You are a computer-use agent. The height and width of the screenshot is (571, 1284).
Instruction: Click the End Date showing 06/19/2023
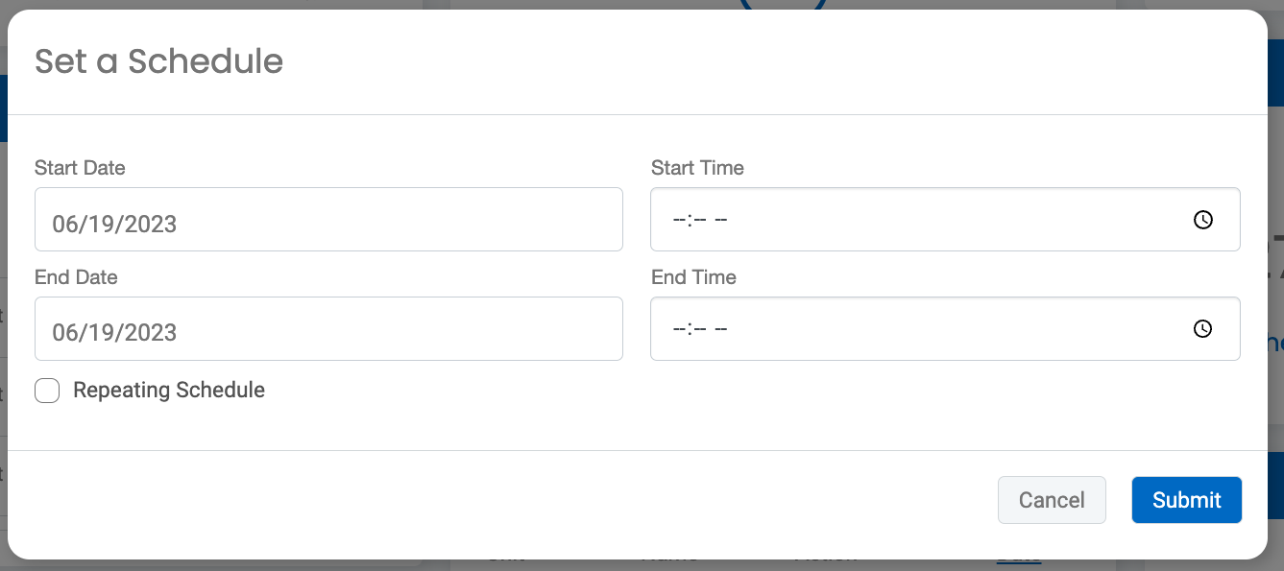point(328,328)
